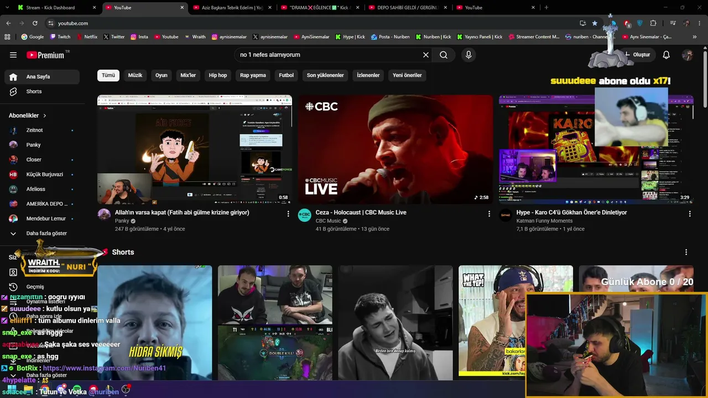Open options menu for the Panky video
This screenshot has height=398, width=708.
tap(288, 214)
